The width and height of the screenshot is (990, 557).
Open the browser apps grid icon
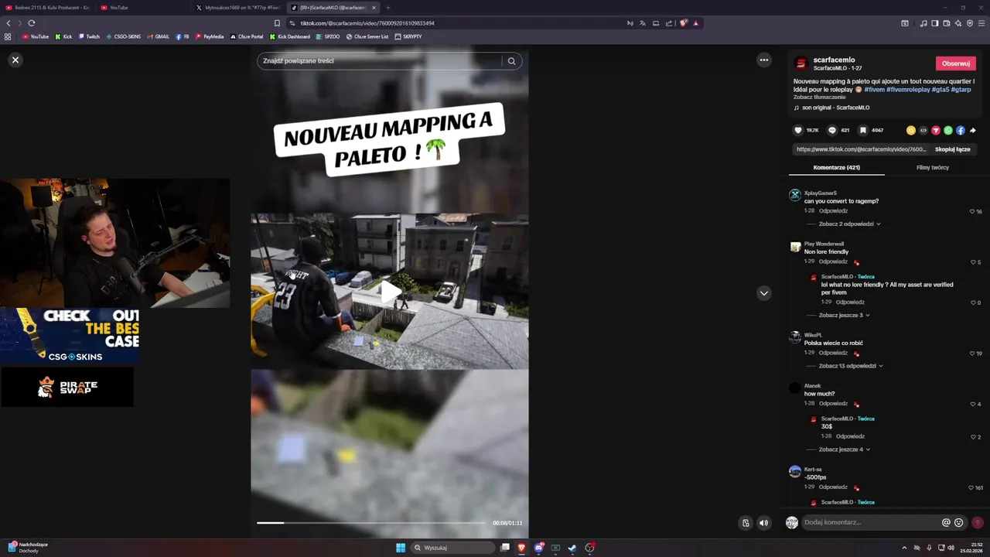8,36
